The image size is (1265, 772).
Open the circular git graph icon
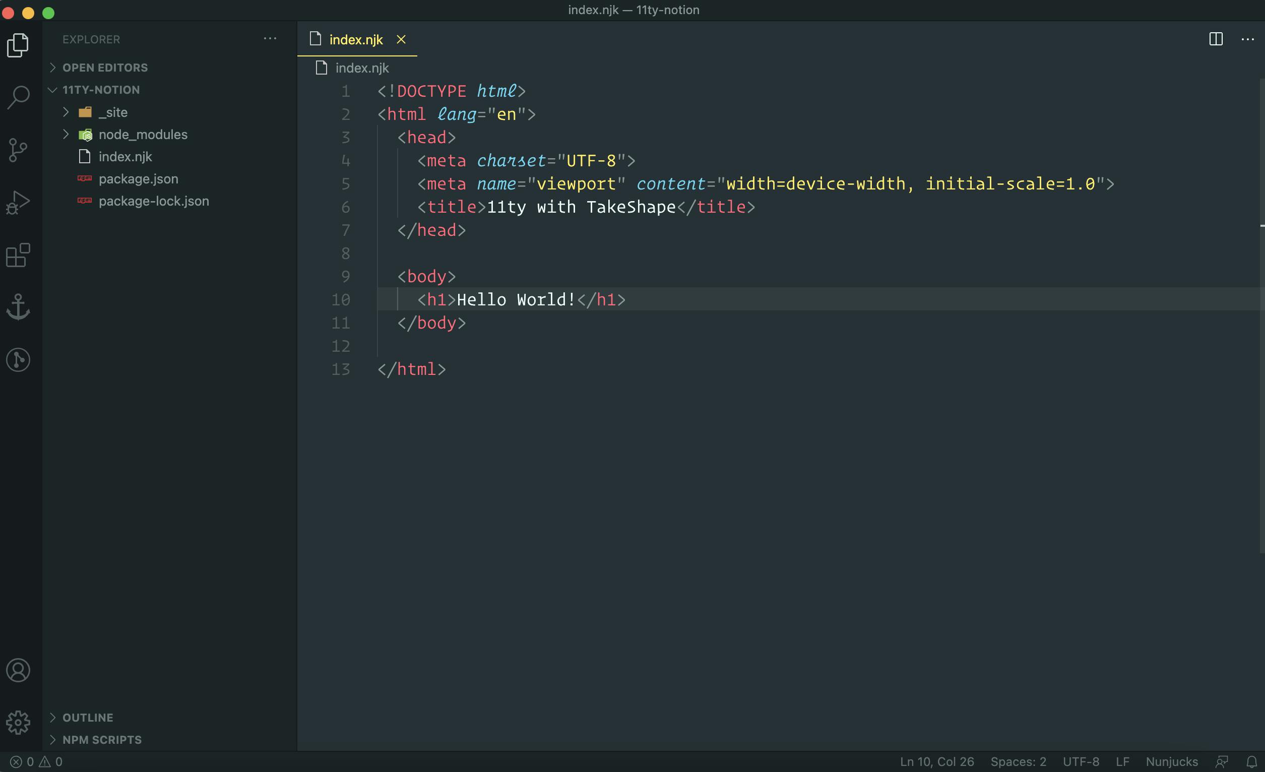click(x=19, y=360)
